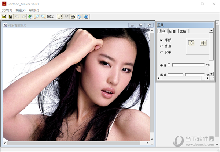Close the 作出有趣照片 image window

[150, 25]
